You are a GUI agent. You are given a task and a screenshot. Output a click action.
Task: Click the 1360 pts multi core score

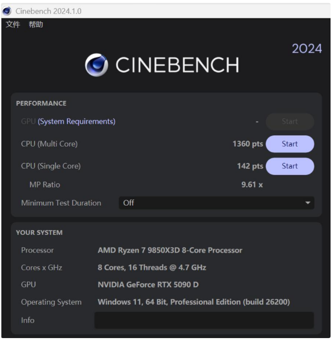248,144
